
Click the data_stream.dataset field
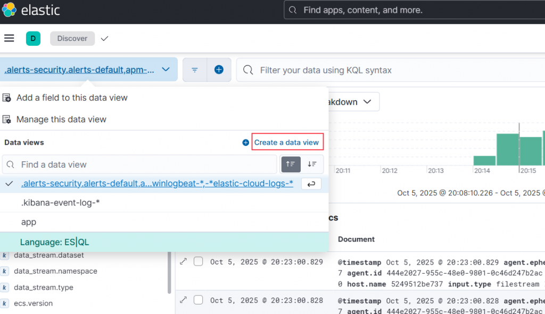[48, 255]
